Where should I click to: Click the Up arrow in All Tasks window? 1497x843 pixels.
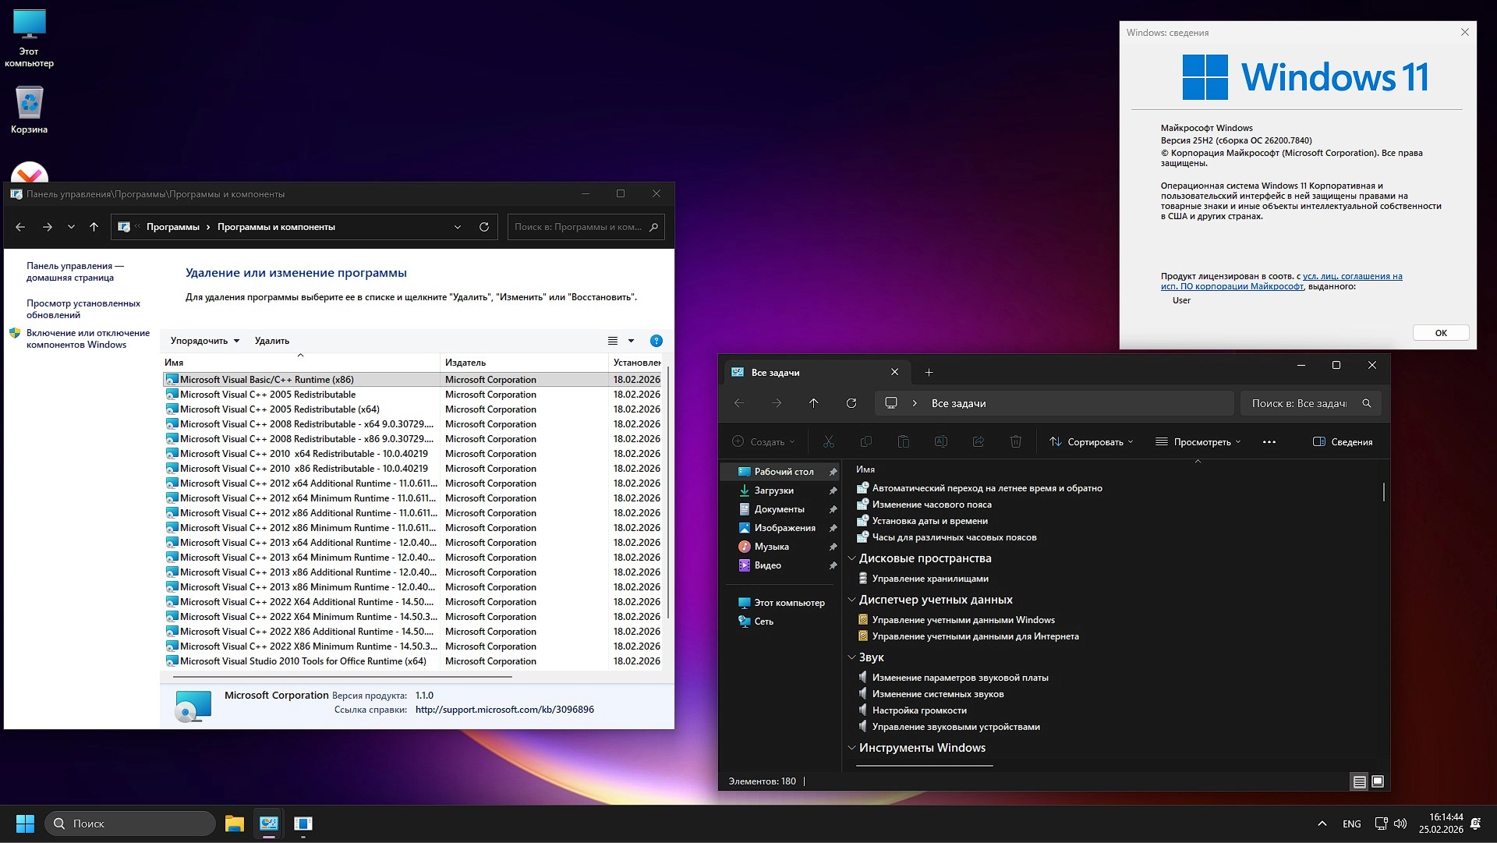point(813,403)
